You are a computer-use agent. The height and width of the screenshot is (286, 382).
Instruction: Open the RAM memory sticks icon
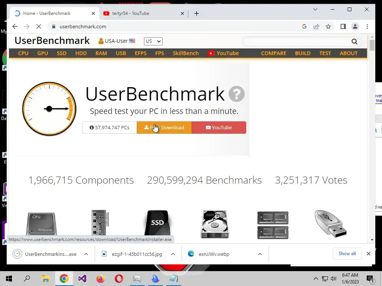(x=273, y=225)
